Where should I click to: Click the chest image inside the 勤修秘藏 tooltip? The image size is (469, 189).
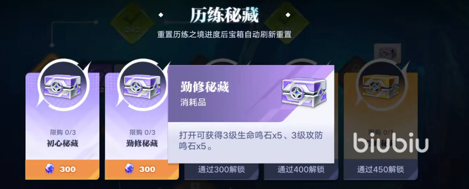click(304, 90)
